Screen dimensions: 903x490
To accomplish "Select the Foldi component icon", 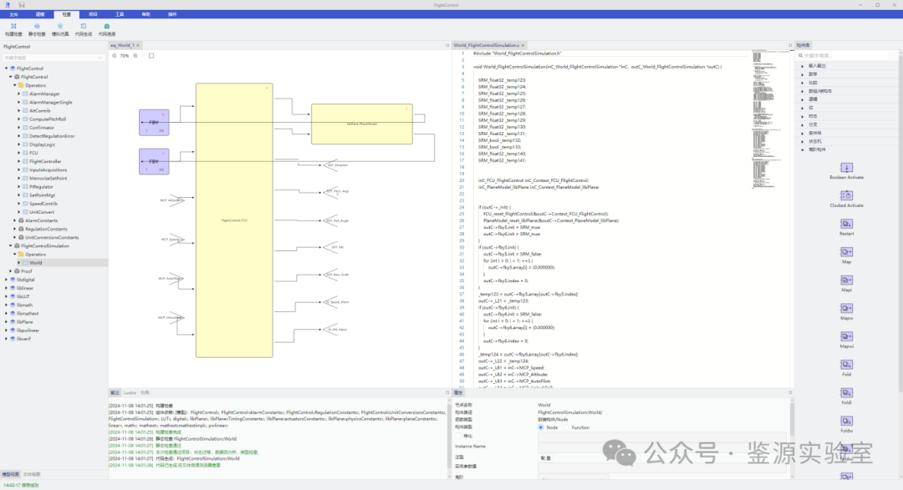I will [846, 393].
